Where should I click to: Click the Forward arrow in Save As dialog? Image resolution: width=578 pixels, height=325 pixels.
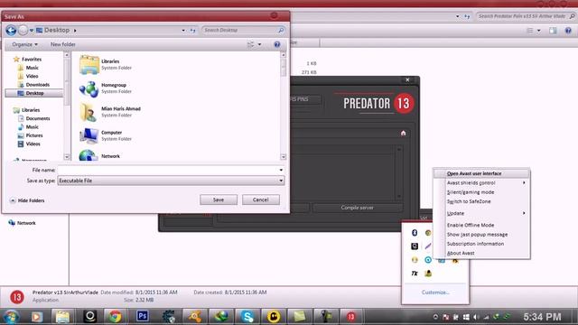click(x=23, y=30)
